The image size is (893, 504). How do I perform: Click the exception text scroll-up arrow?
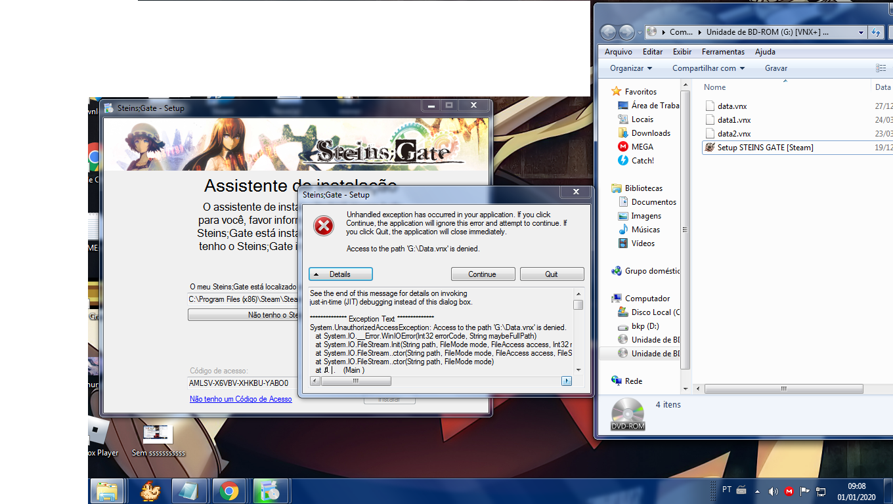tap(578, 293)
